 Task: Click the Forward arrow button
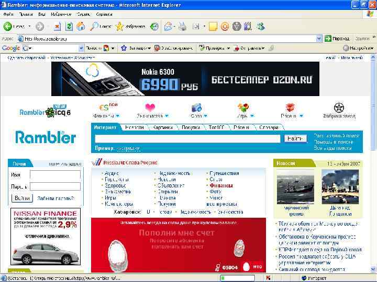(x=40, y=27)
